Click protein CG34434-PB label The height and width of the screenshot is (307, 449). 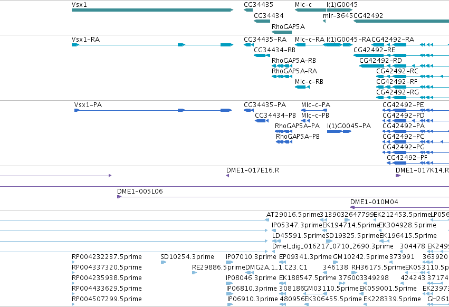[x=275, y=116]
